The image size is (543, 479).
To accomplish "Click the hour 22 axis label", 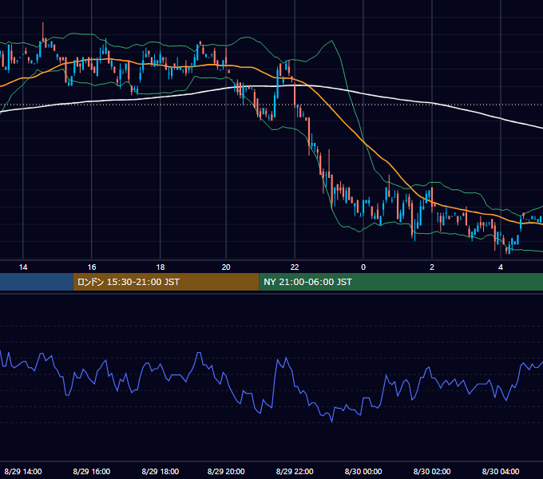I will [x=295, y=267].
